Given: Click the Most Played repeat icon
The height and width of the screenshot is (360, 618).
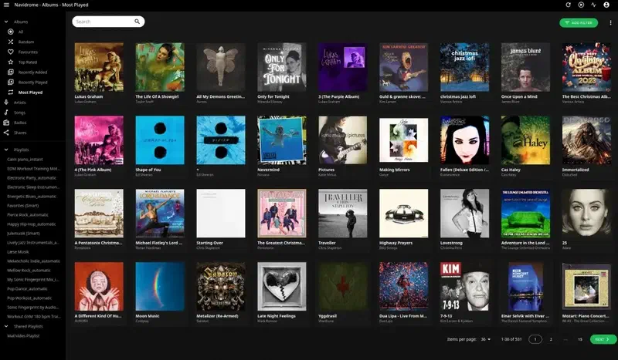Looking at the screenshot, I should coord(11,93).
